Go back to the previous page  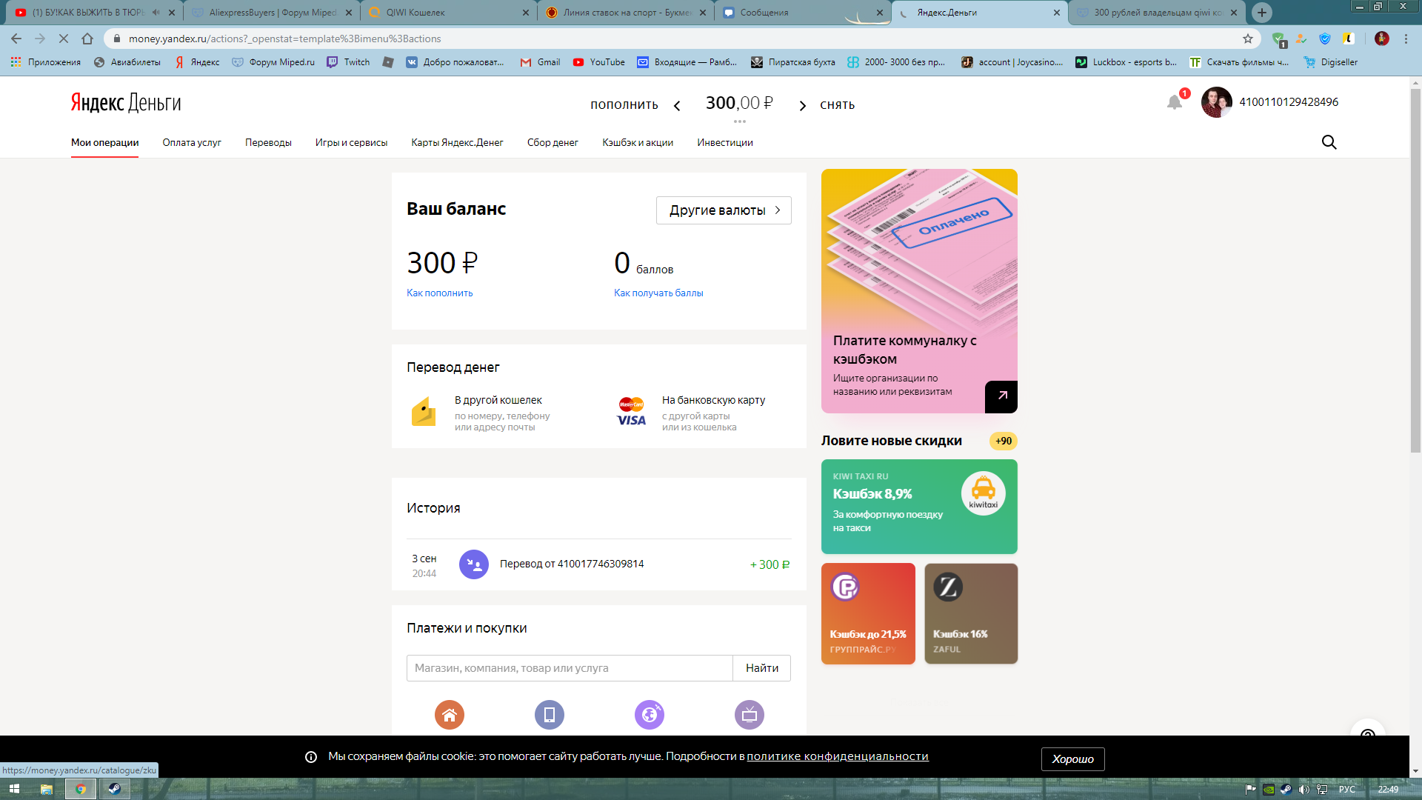(16, 39)
